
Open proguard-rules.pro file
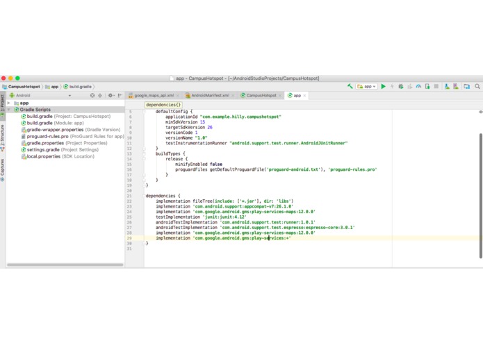tap(72, 136)
